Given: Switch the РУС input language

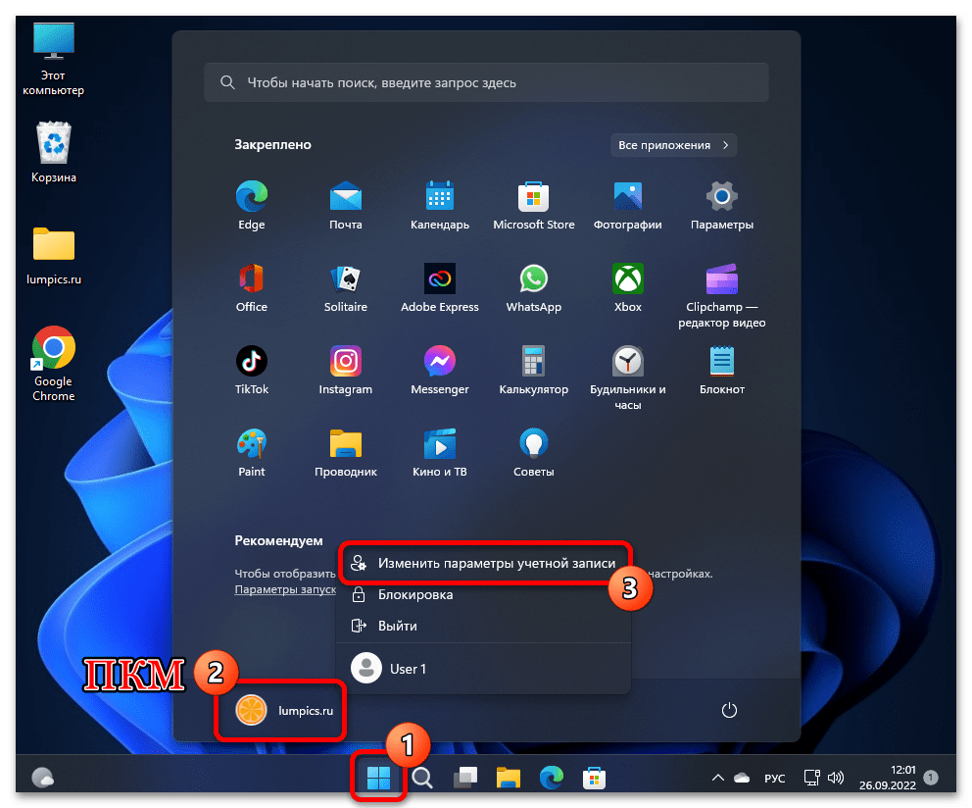Looking at the screenshot, I should coord(774,778).
